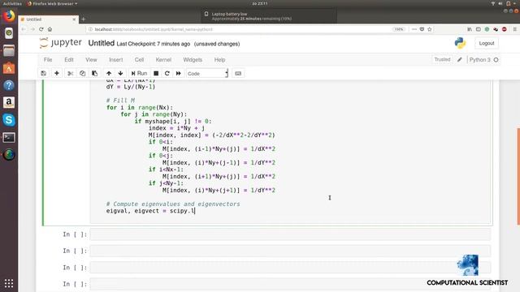Screen dimensions: 520x292
Task: Insert a cell below with plus icon
Action: click(x=57, y=73)
